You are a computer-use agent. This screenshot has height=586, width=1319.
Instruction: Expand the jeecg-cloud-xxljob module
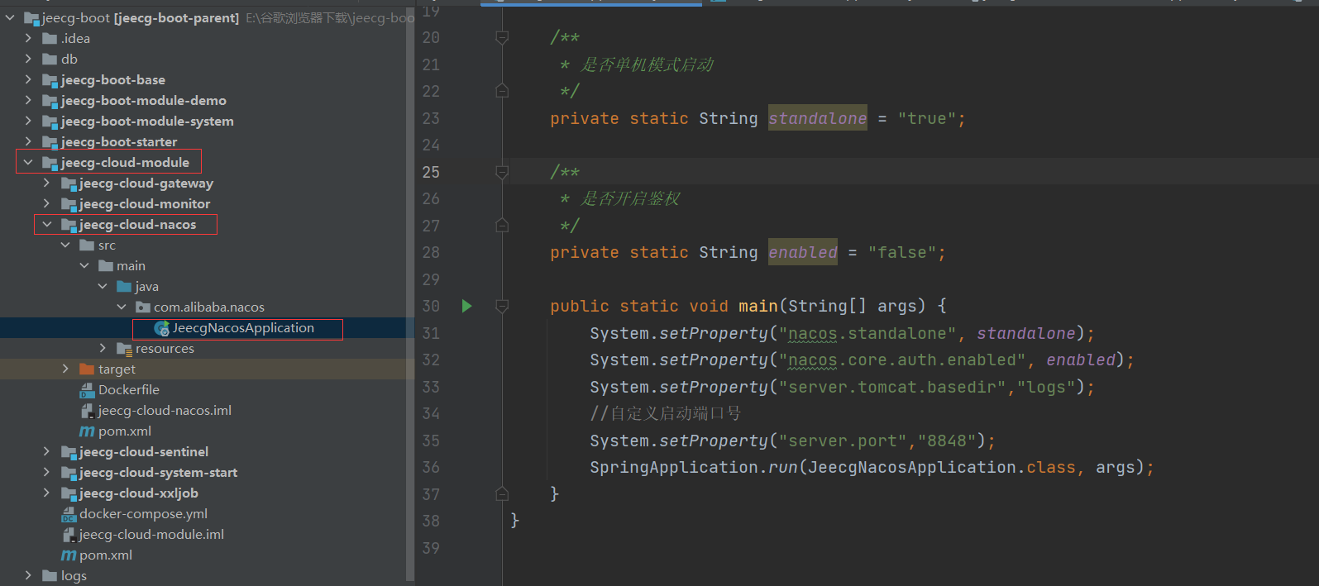tap(47, 493)
